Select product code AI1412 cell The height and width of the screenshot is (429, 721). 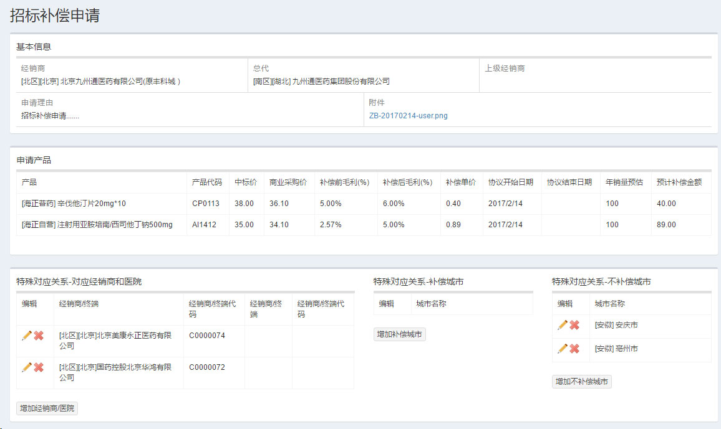point(204,225)
